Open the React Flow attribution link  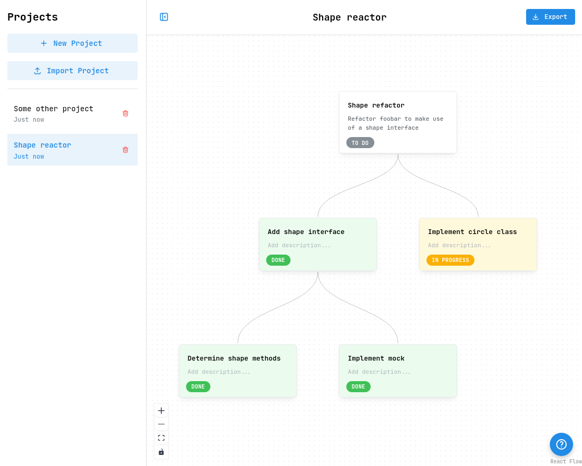point(566,461)
